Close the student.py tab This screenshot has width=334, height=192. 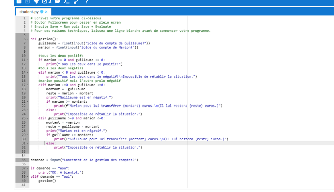pos(46,12)
